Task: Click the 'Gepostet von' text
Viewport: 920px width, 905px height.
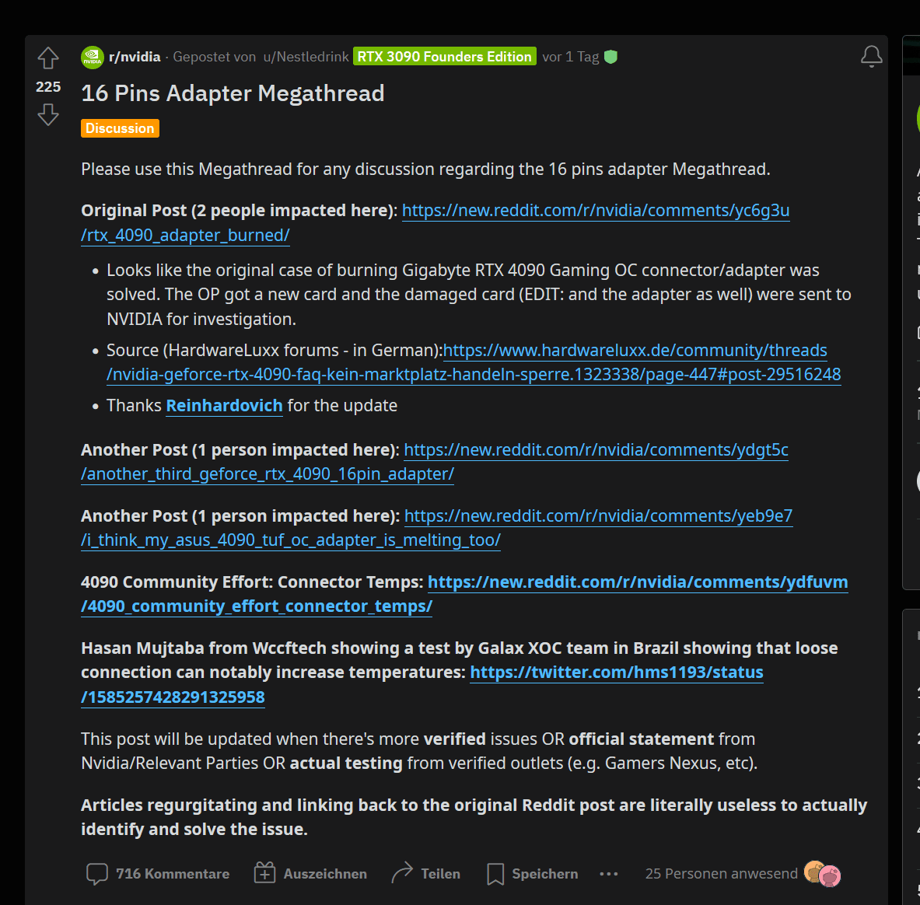Action: [214, 57]
